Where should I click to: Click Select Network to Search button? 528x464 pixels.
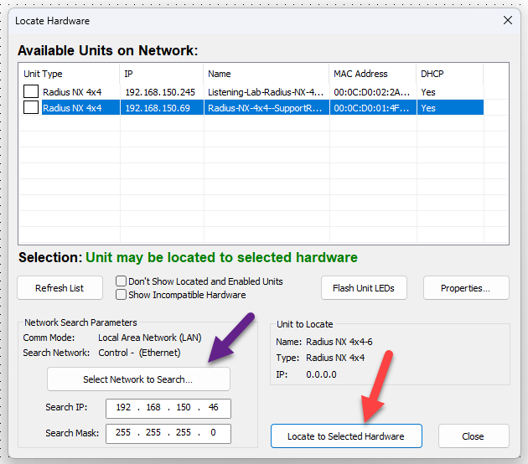click(x=138, y=379)
